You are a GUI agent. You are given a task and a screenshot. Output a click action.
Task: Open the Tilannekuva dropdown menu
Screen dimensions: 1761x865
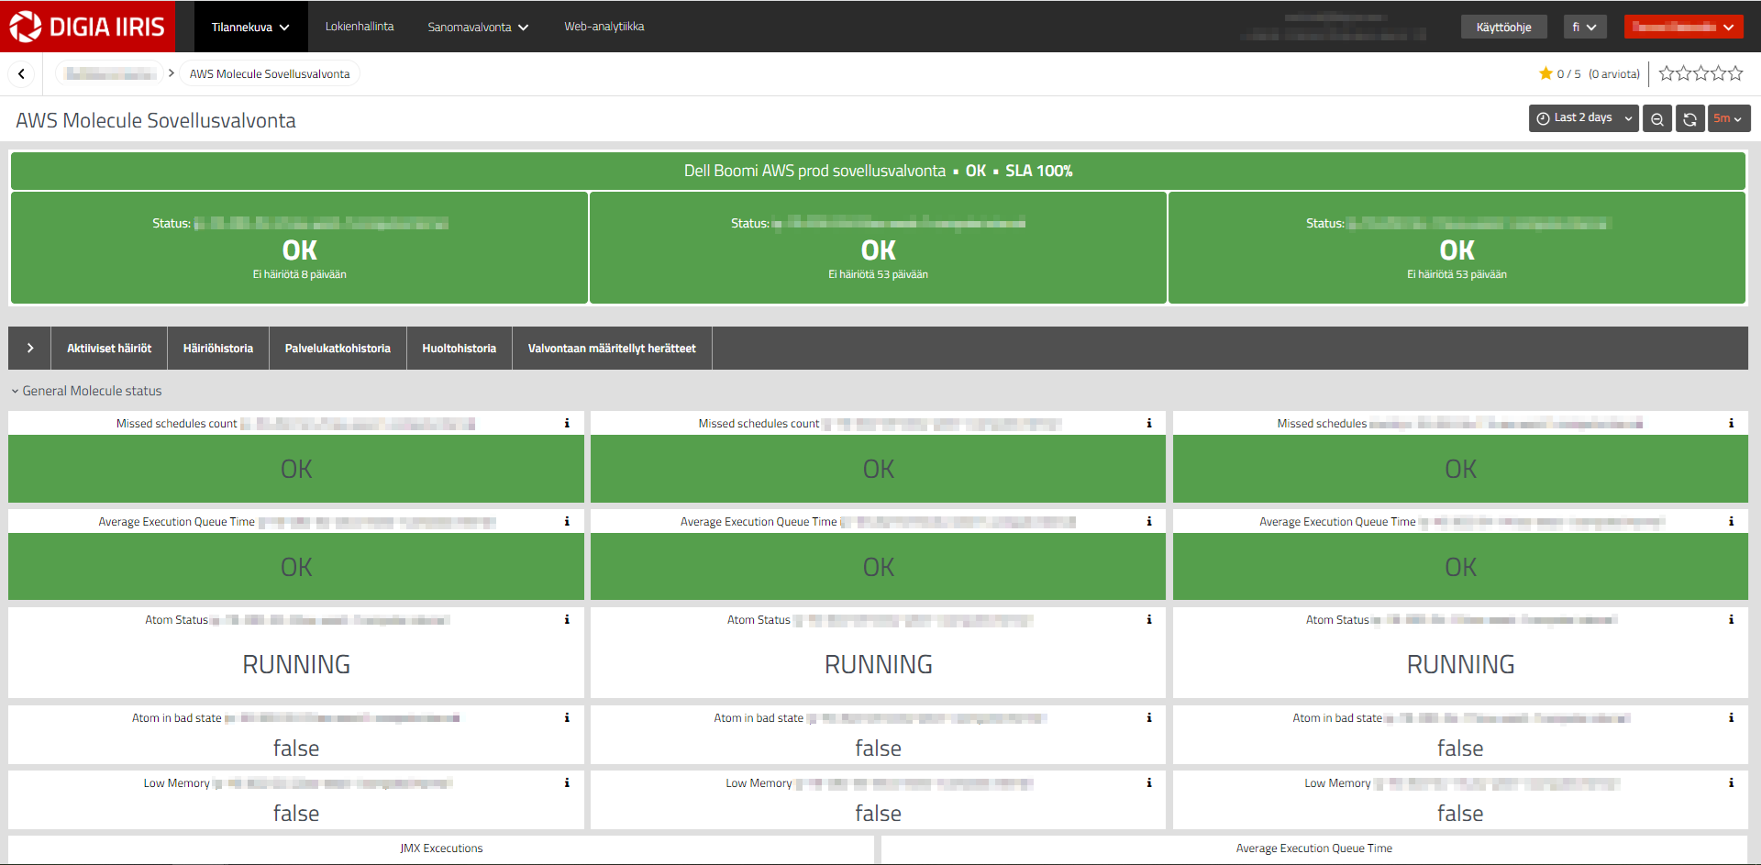(x=250, y=27)
